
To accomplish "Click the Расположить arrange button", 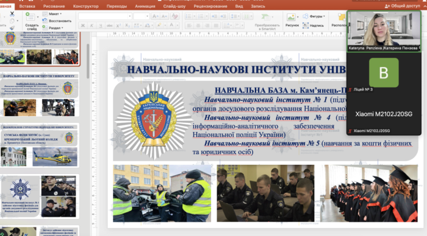I will click(339, 20).
